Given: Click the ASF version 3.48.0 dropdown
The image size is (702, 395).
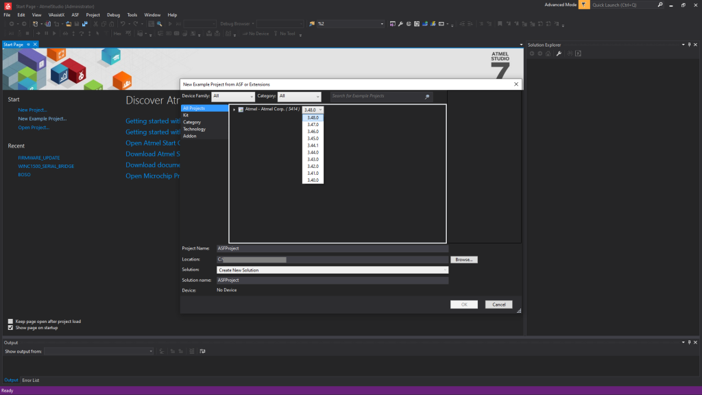Looking at the screenshot, I should (x=313, y=110).
